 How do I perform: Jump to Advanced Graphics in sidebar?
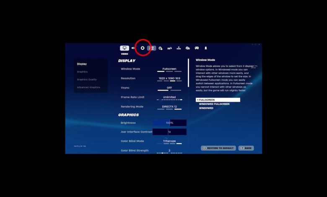(x=88, y=87)
